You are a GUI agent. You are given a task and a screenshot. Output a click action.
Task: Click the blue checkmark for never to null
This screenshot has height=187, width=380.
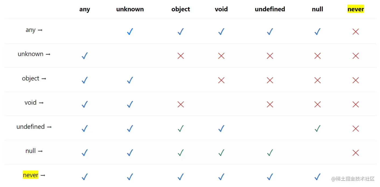click(x=318, y=177)
